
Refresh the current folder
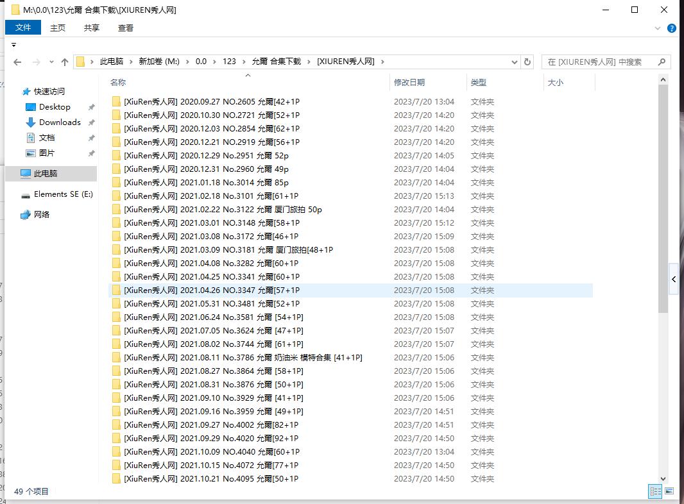[527, 62]
